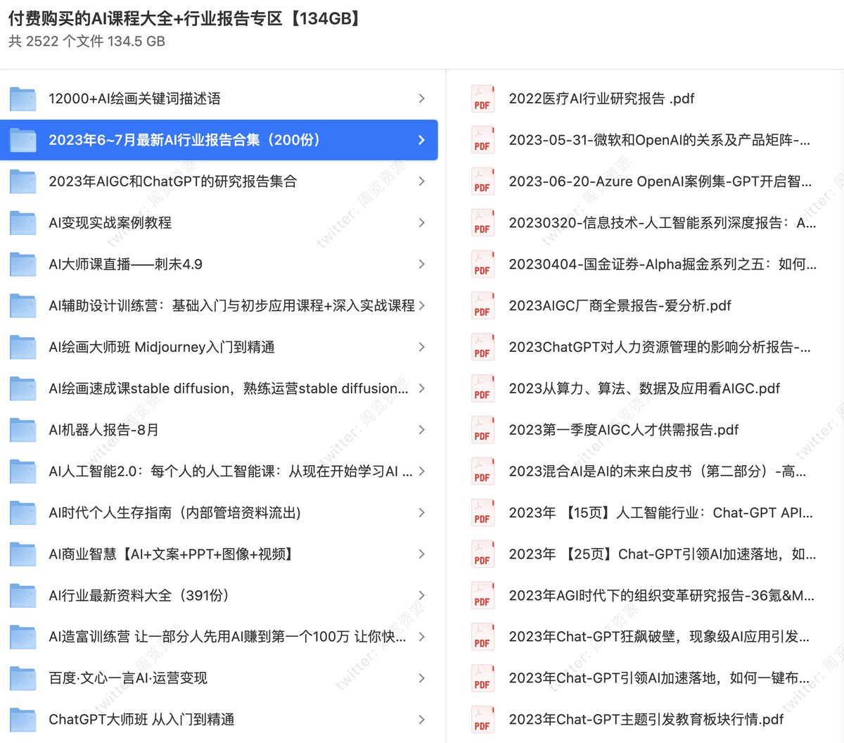The height and width of the screenshot is (743, 844).
Task: Expand 百度·文心一言AI·运营变现 chevron
Action: [x=421, y=678]
